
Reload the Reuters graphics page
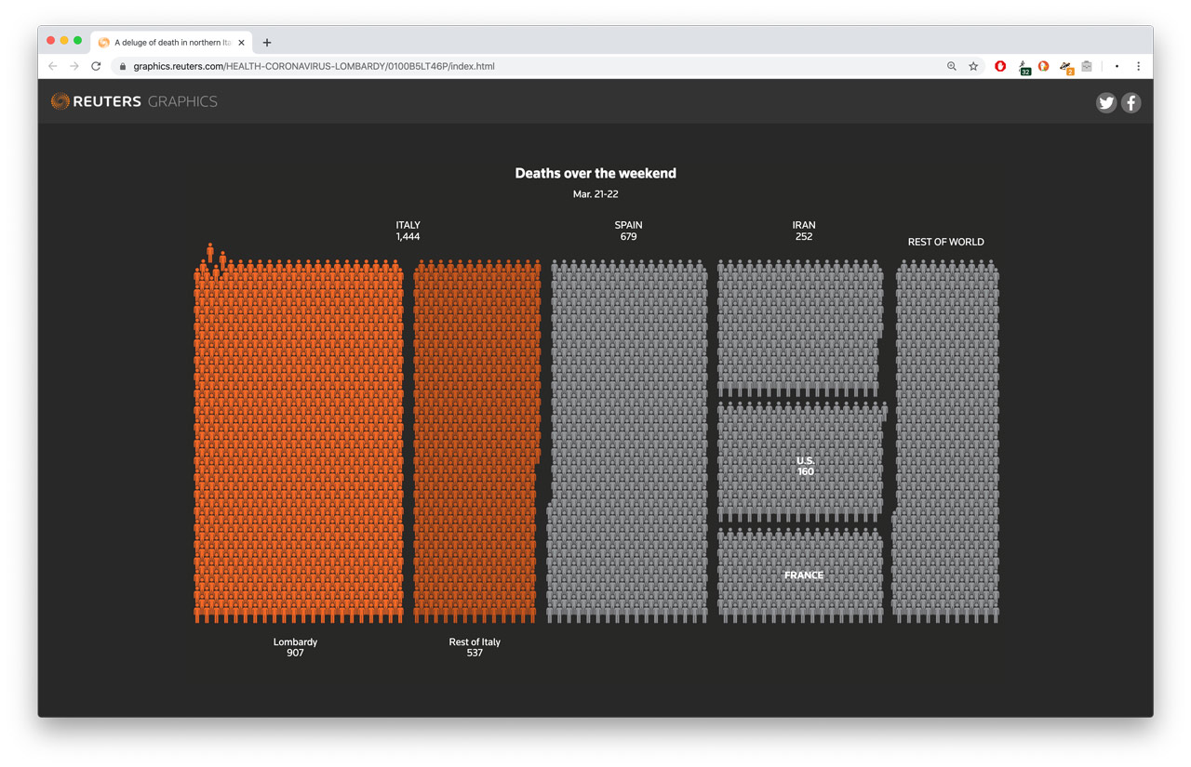click(96, 67)
